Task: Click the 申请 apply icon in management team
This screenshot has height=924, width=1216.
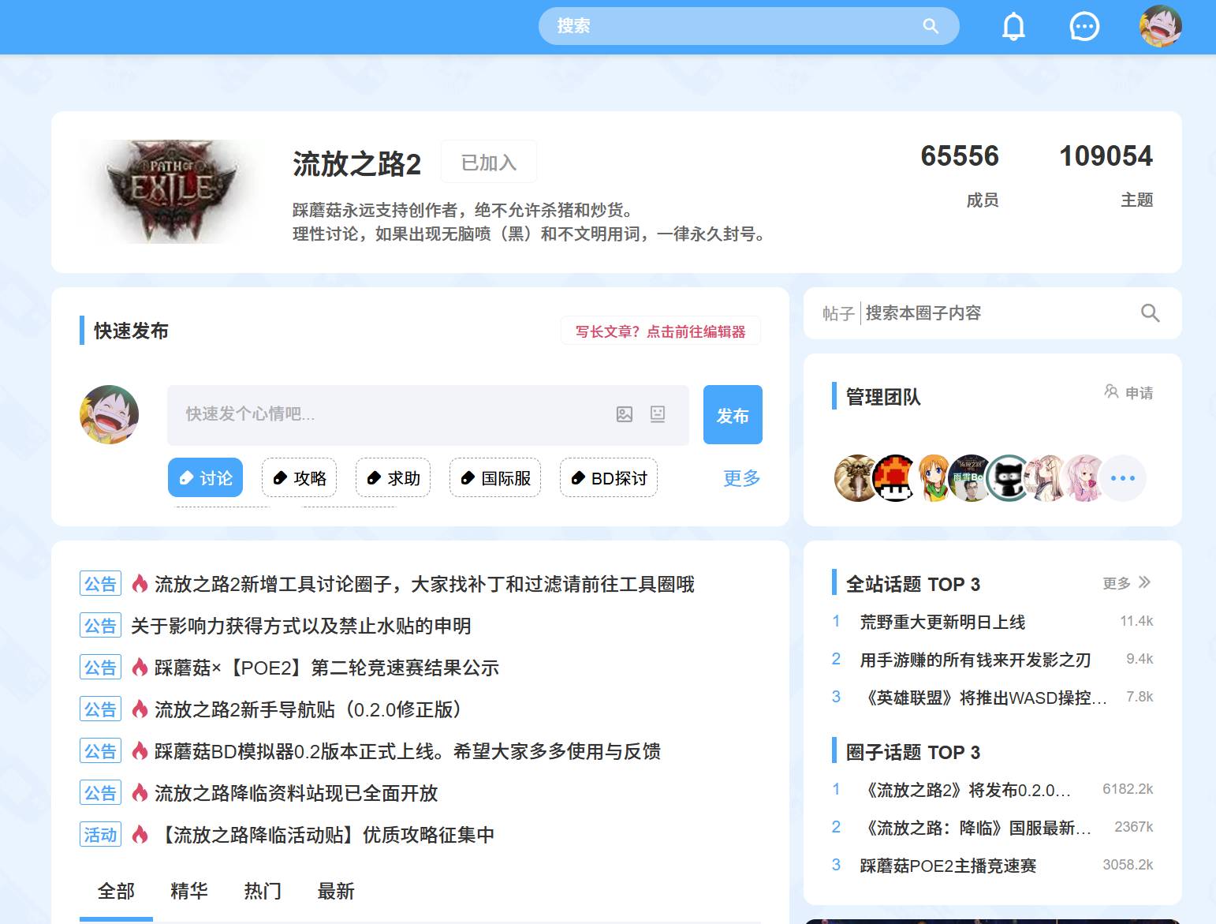Action: click(x=1111, y=391)
